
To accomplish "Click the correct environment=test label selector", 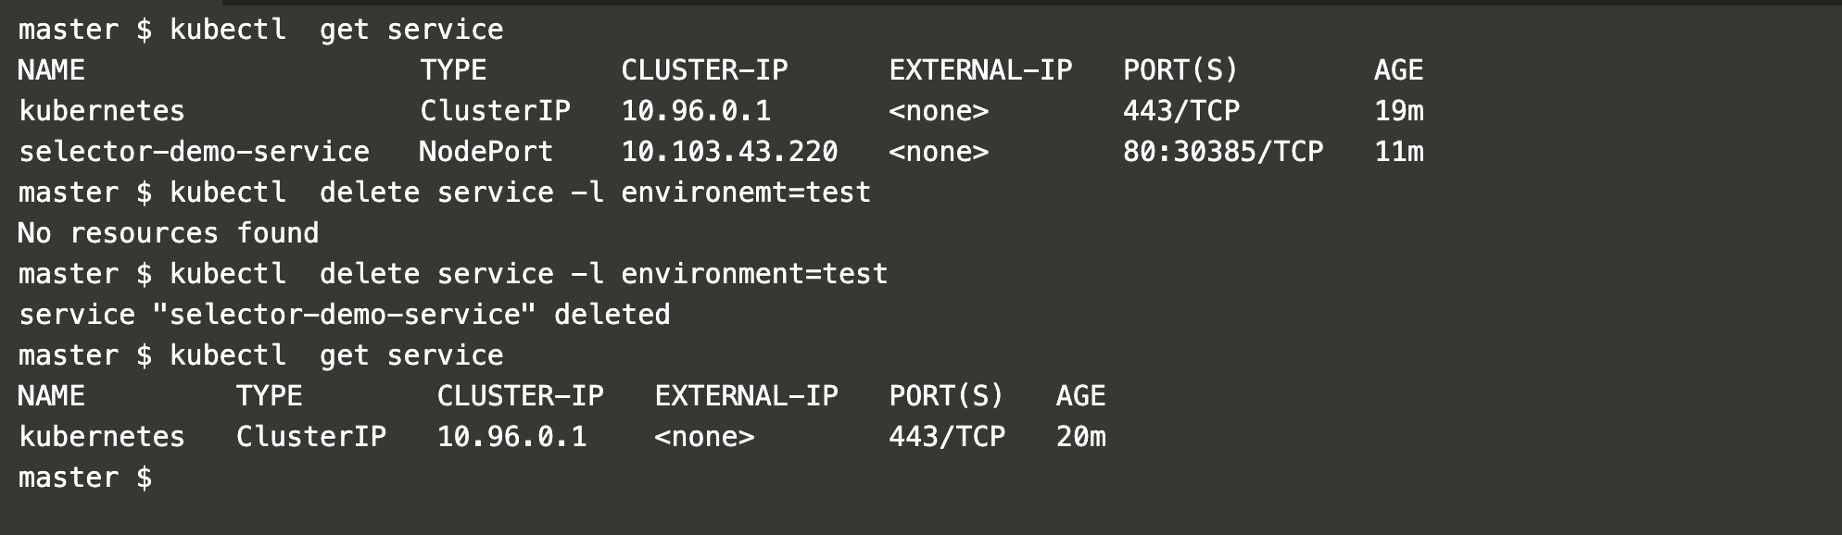I will click(754, 274).
